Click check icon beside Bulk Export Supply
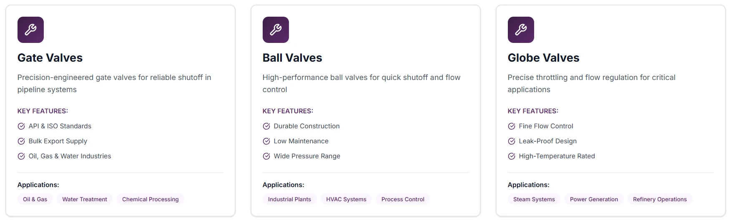This screenshot has width=733, height=220. 21,141
